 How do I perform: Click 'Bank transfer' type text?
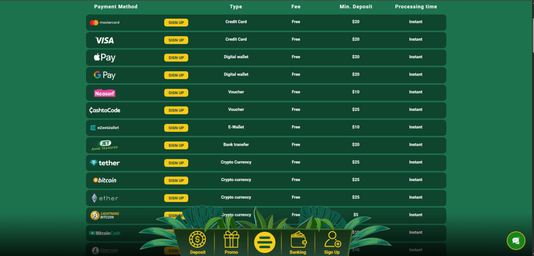point(236,145)
